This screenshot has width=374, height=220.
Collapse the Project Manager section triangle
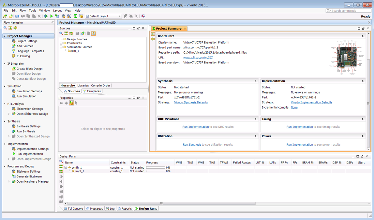point(5,36)
